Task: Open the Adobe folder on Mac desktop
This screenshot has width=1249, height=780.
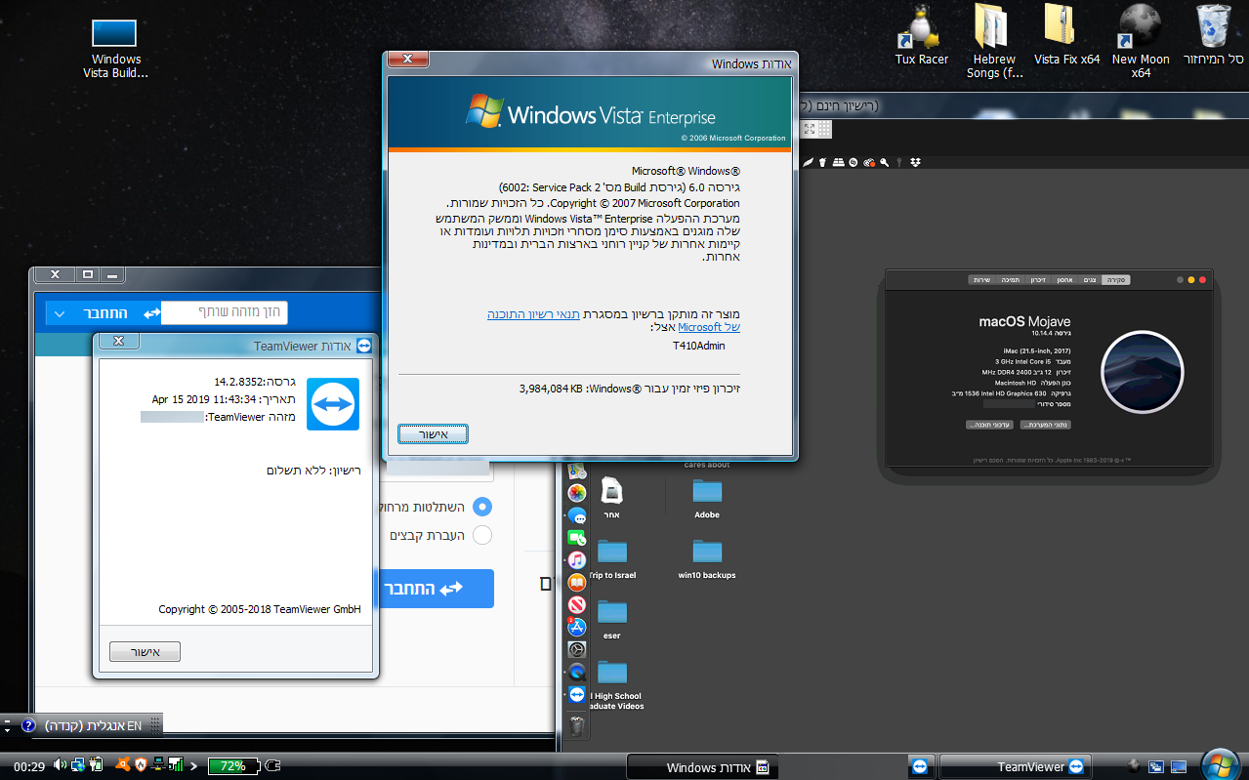Action: point(707,498)
